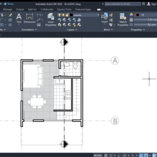
Task: Click the Edit Block icon
Action: point(111,20)
